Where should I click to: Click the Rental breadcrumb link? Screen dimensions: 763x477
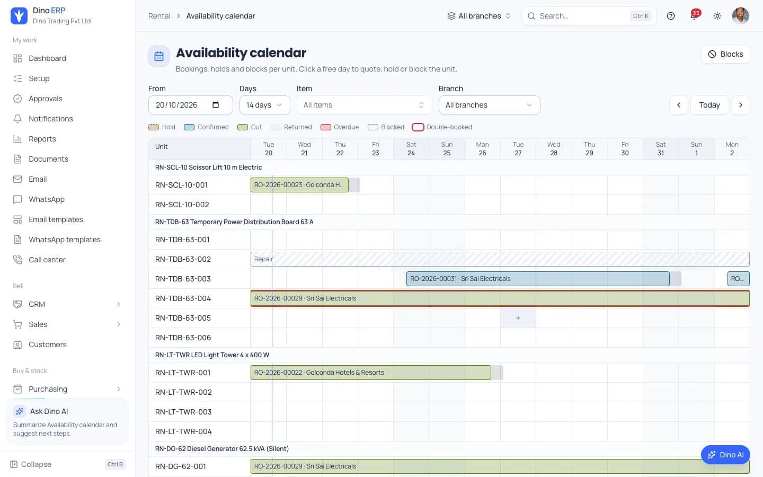159,16
